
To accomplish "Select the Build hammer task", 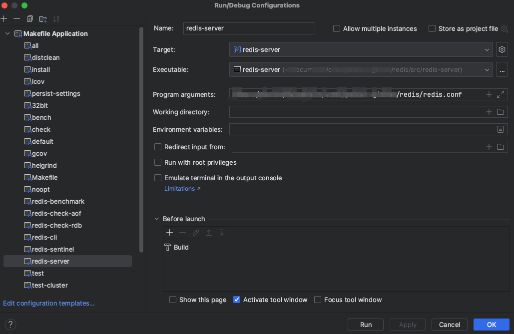I will pos(176,247).
